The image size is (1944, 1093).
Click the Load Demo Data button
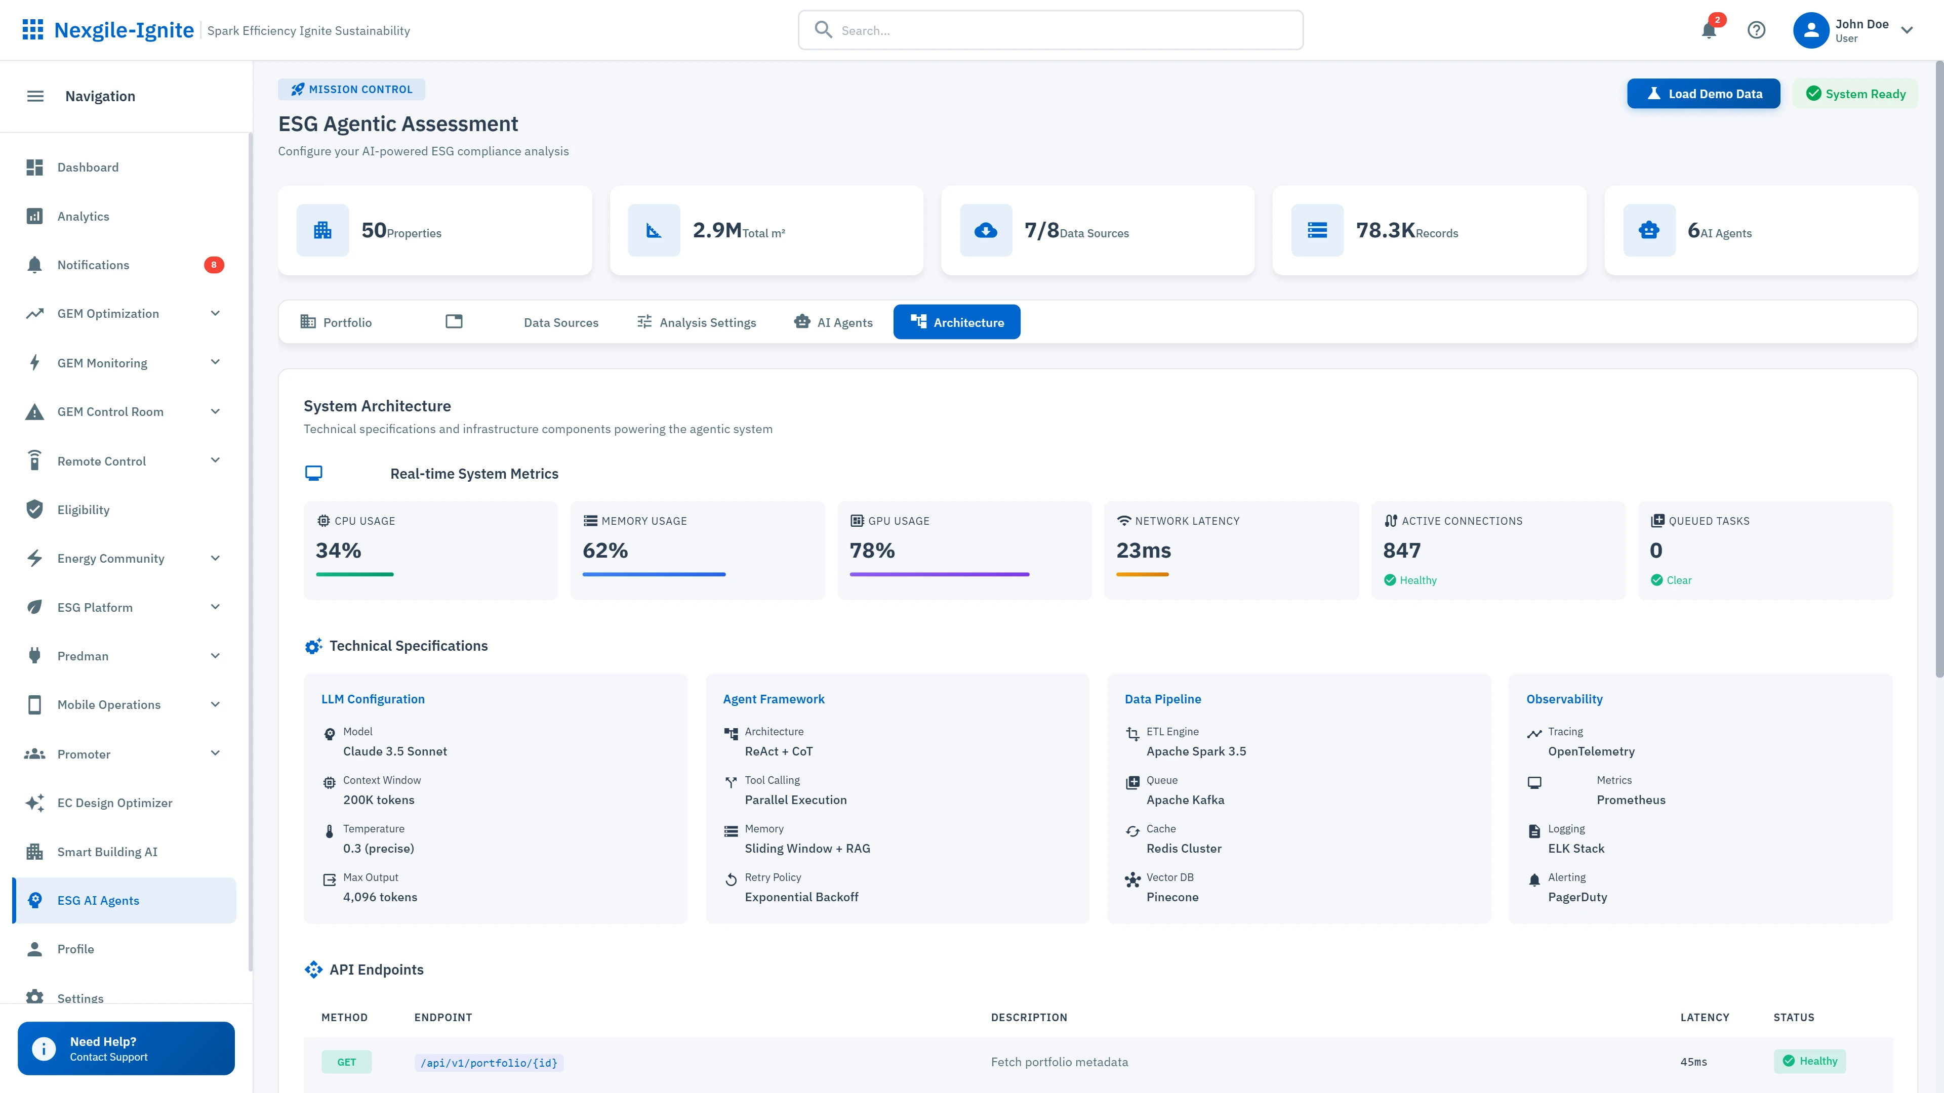click(1703, 93)
